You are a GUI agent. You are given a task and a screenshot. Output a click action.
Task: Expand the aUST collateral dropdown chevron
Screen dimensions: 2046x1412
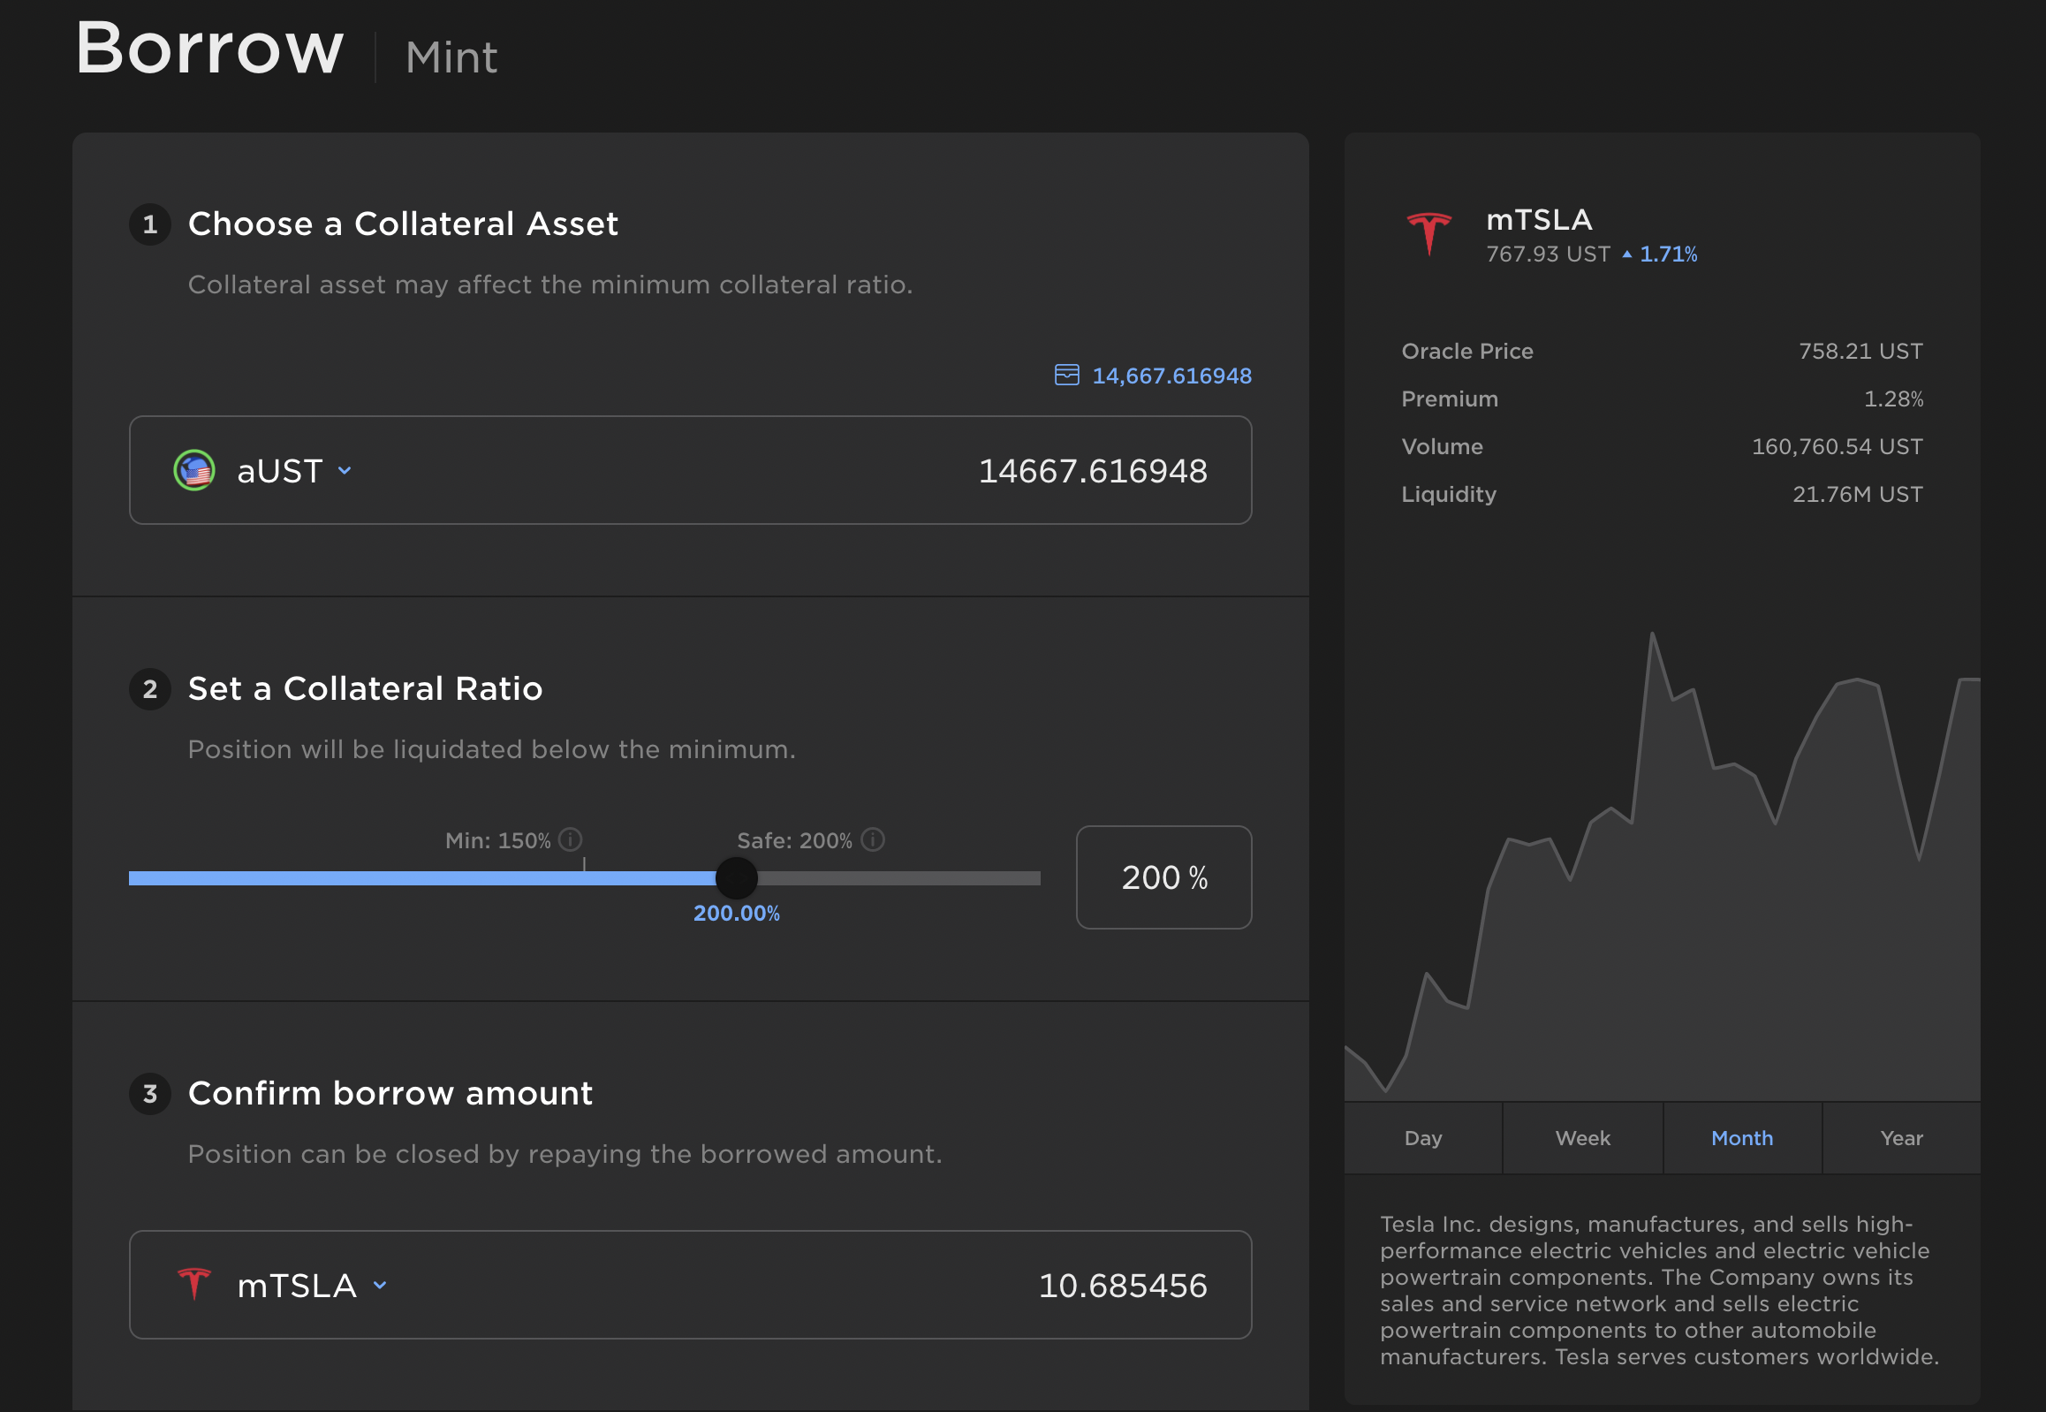click(345, 471)
